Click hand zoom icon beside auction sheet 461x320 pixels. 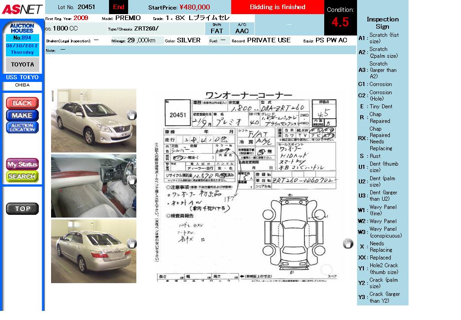(348, 244)
